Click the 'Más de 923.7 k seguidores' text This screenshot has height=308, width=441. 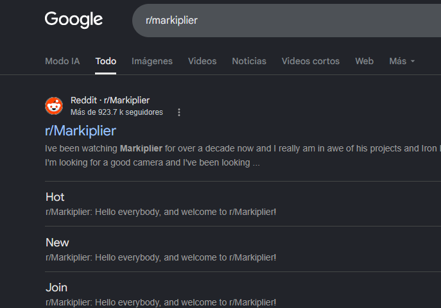[x=117, y=112]
